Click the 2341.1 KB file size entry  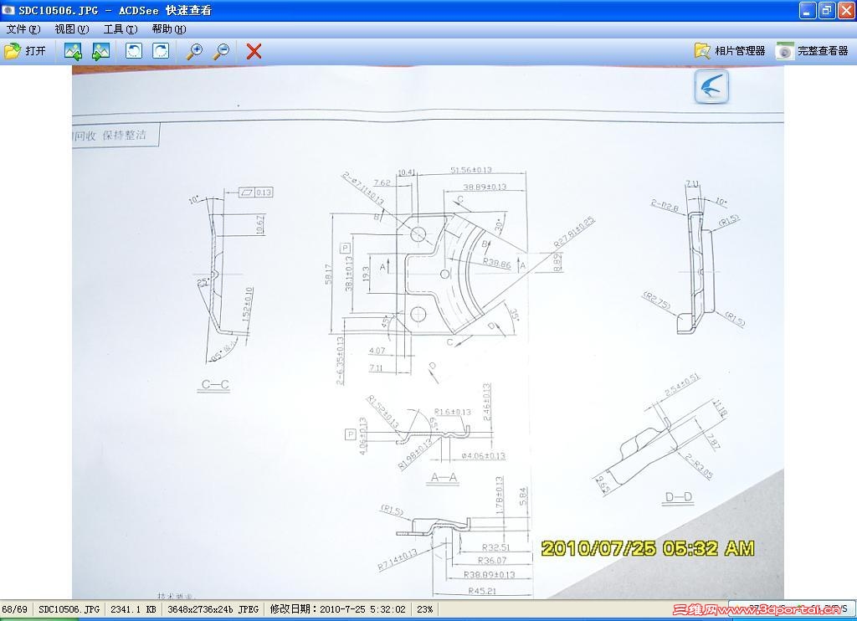pos(133,609)
